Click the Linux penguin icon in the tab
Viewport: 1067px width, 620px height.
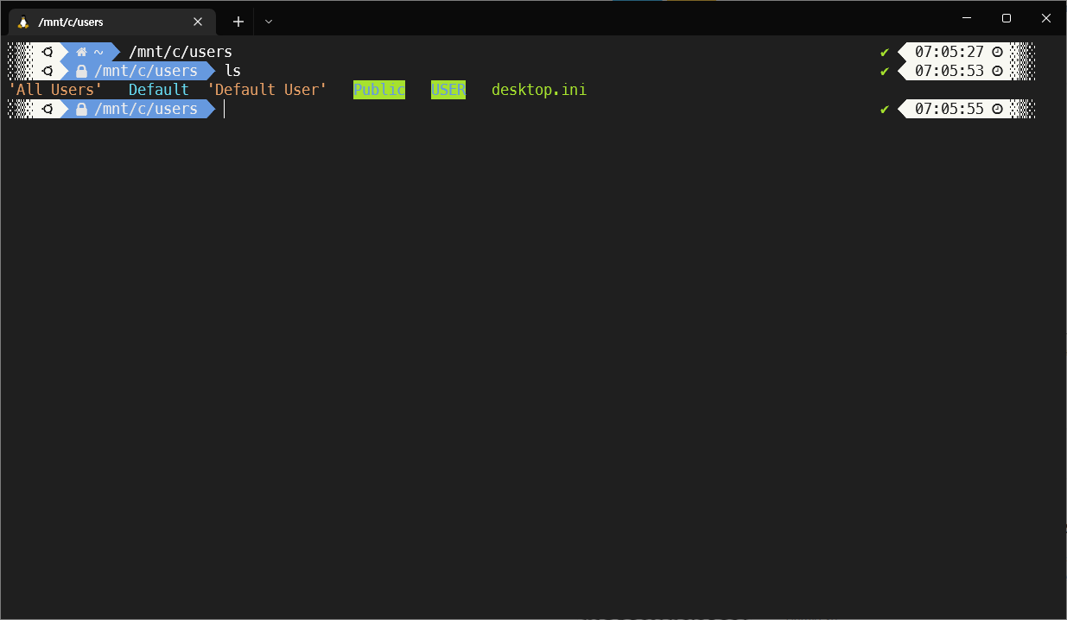23,22
